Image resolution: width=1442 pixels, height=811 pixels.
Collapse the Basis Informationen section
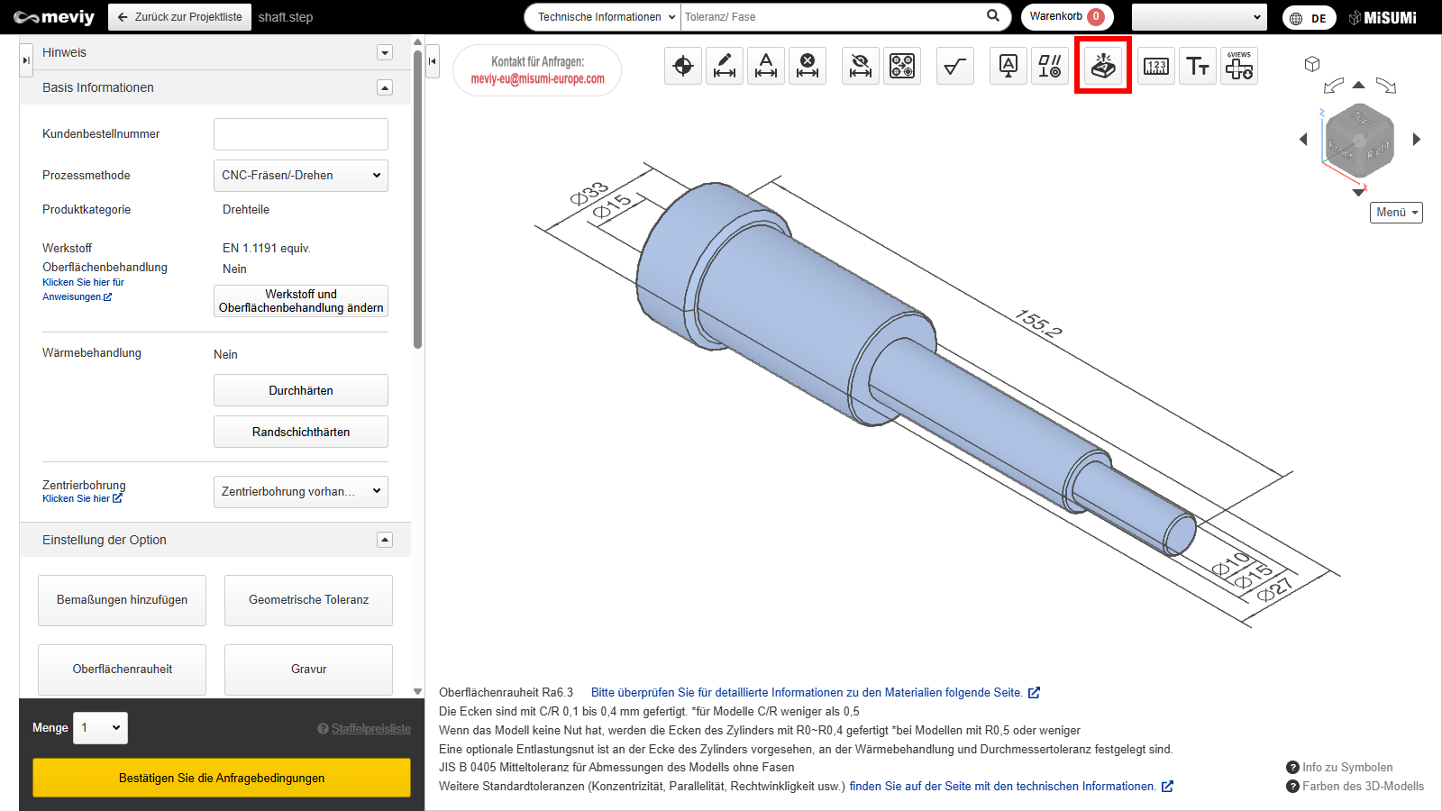coord(385,87)
